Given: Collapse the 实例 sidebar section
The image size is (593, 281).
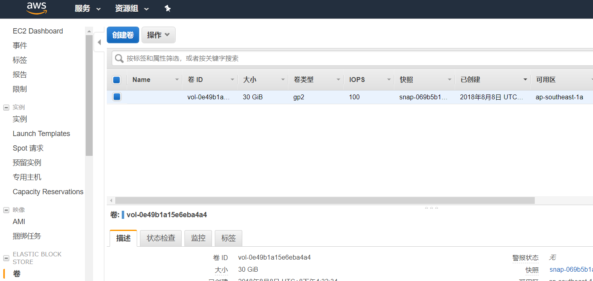Looking at the screenshot, I should pyautogui.click(x=6, y=107).
